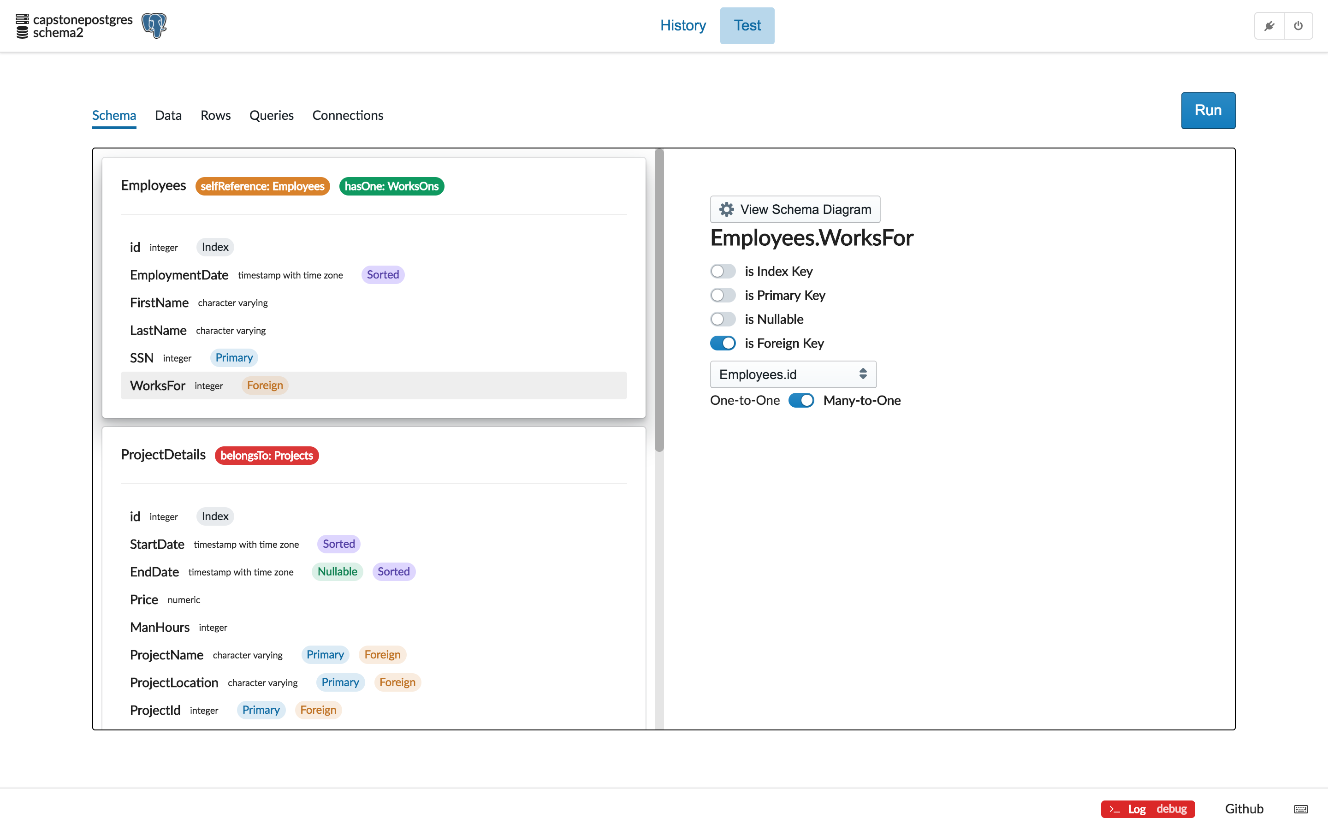Click the power icon button
Image resolution: width=1328 pixels, height=830 pixels.
click(1298, 26)
